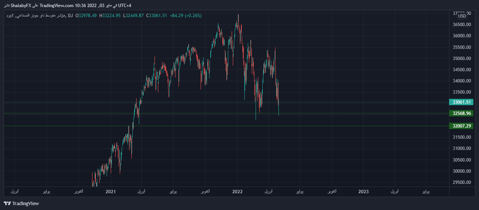Click the 31500.00 price axis label
This screenshot has width=479, height=210.
coord(461,137)
